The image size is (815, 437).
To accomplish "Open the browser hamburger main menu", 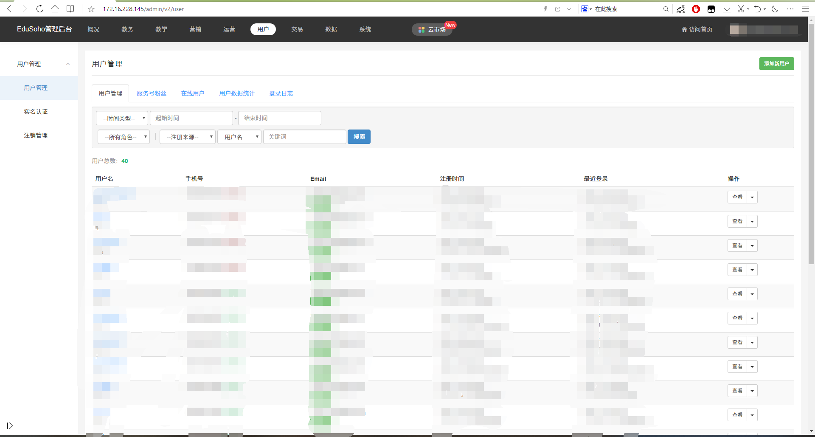I will point(805,9).
